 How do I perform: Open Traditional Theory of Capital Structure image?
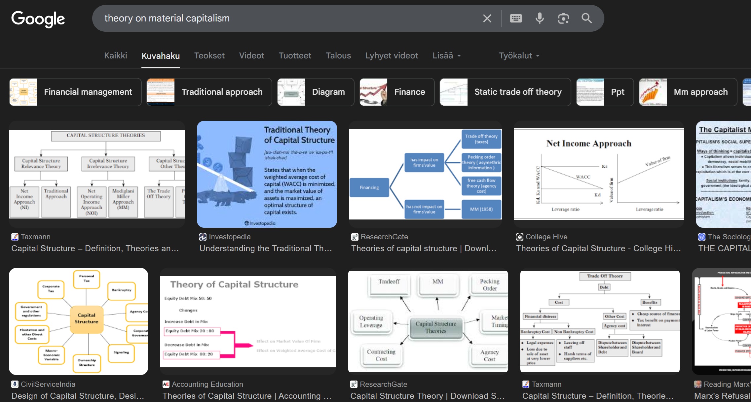[x=267, y=174]
